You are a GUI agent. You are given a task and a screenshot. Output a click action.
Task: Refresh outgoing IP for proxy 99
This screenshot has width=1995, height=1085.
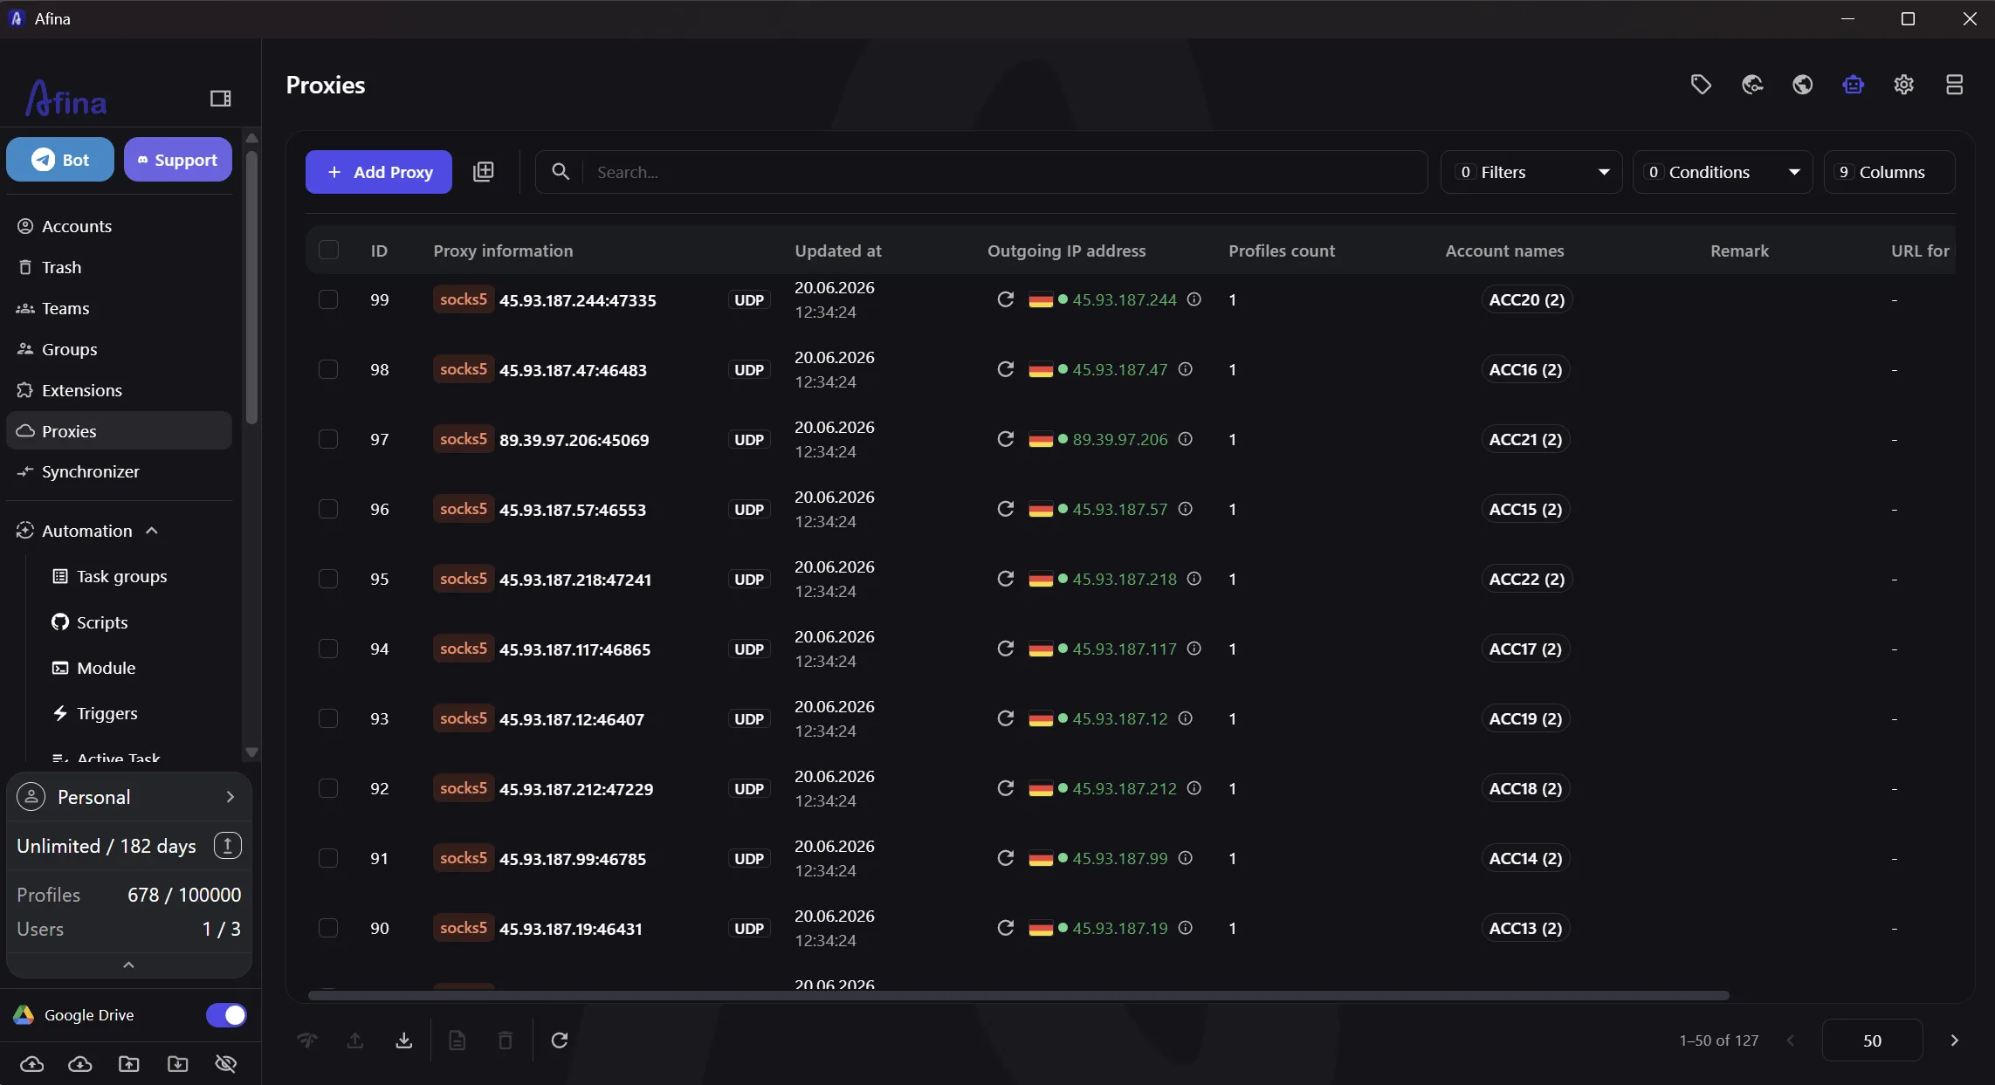1005,299
